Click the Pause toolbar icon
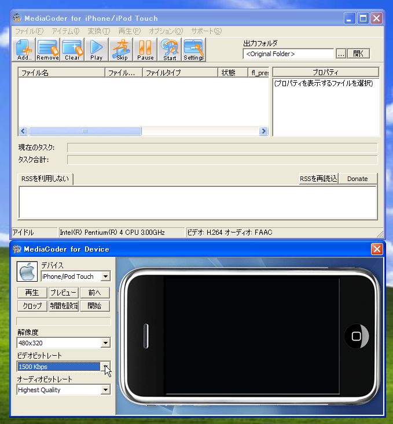 click(145, 50)
